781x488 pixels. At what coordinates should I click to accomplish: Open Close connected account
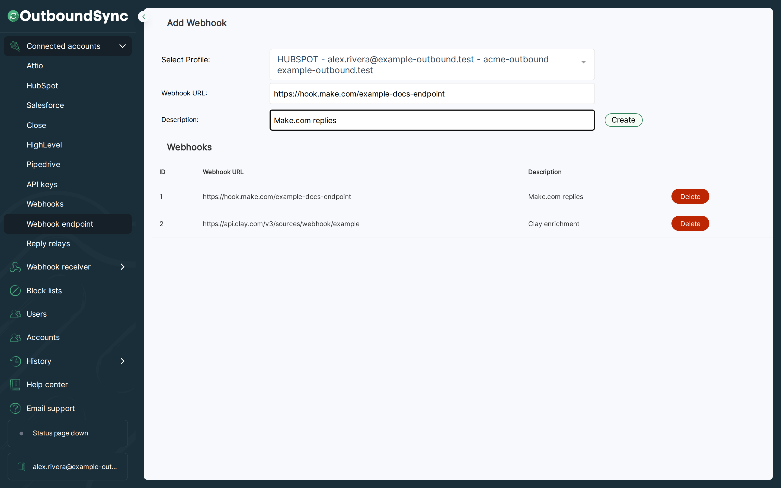36,125
